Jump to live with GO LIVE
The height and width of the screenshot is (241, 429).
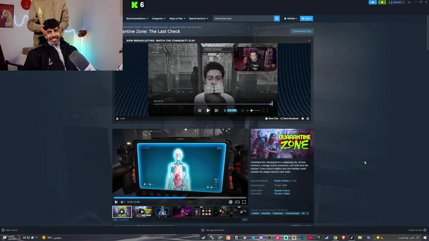[231, 110]
